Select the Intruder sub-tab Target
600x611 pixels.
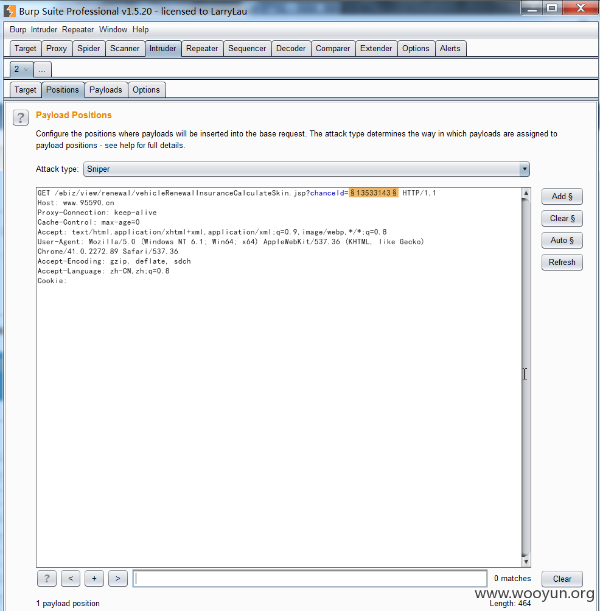(x=26, y=90)
